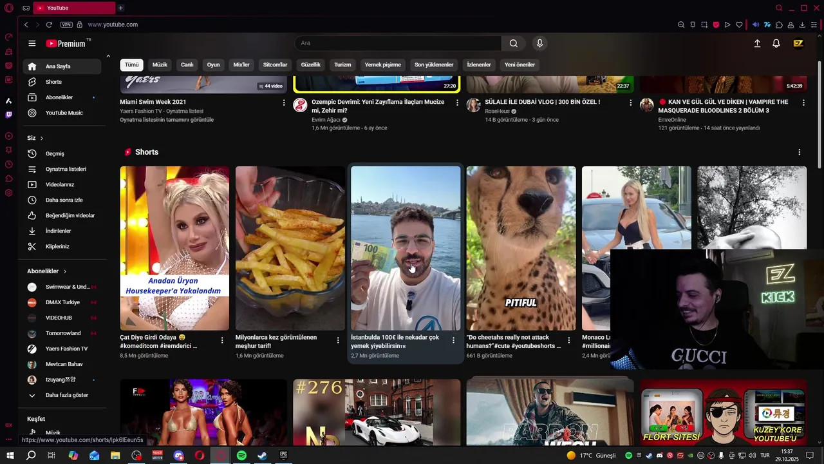The image size is (824, 464).
Task: Open the browser downloads icon
Action: [802, 24]
